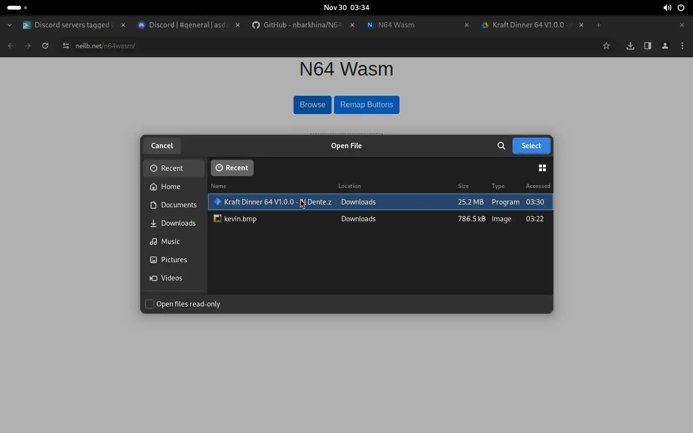Open Activities overview in top-left corner
The height and width of the screenshot is (433, 693).
coord(17,8)
